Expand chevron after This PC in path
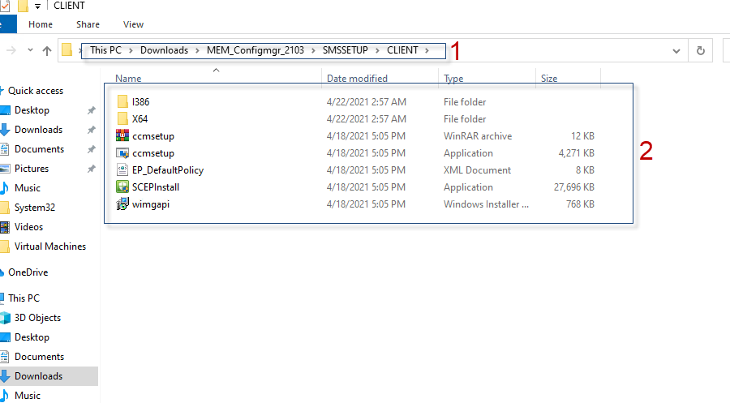The width and height of the screenshot is (730, 403). 131,50
